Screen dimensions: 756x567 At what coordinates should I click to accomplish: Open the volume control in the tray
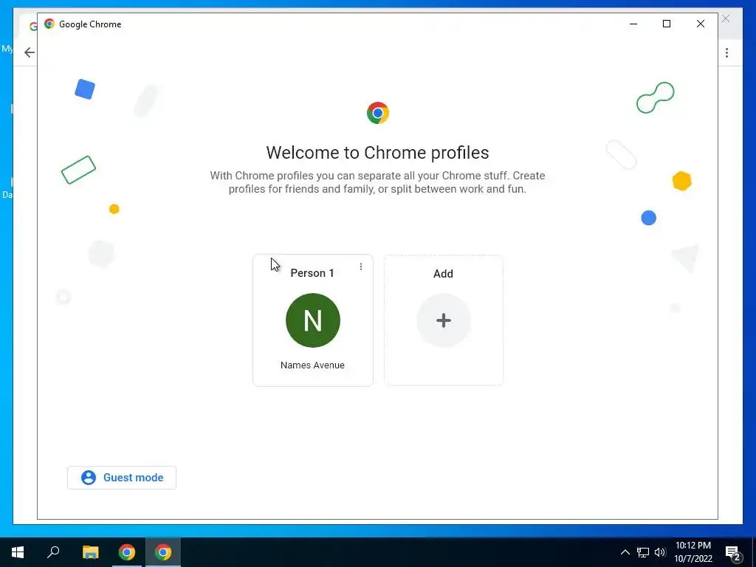(660, 552)
